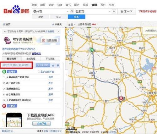Viewport: 157px width, 134px height.
Task: Open the 下载百度手机地图 link
Action: click(x=148, y=11)
